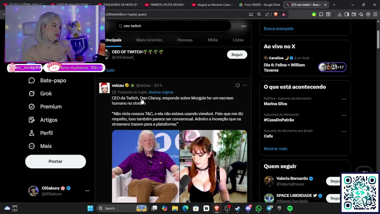Follow CEO OF TWITCH account with Seguir
The width and height of the screenshot is (380, 214).
[237, 55]
